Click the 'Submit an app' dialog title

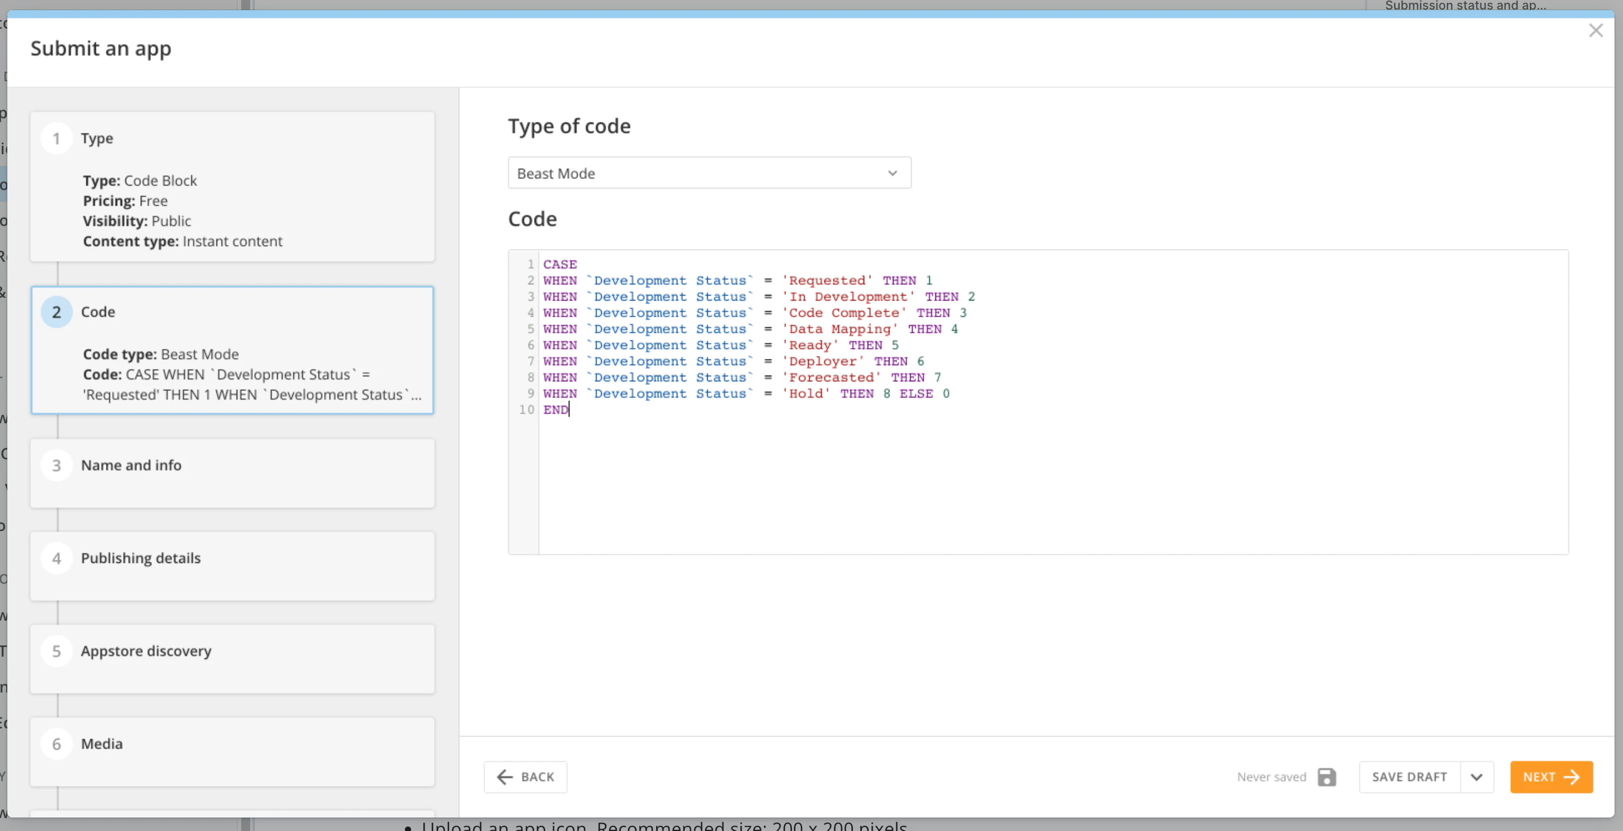coord(101,49)
